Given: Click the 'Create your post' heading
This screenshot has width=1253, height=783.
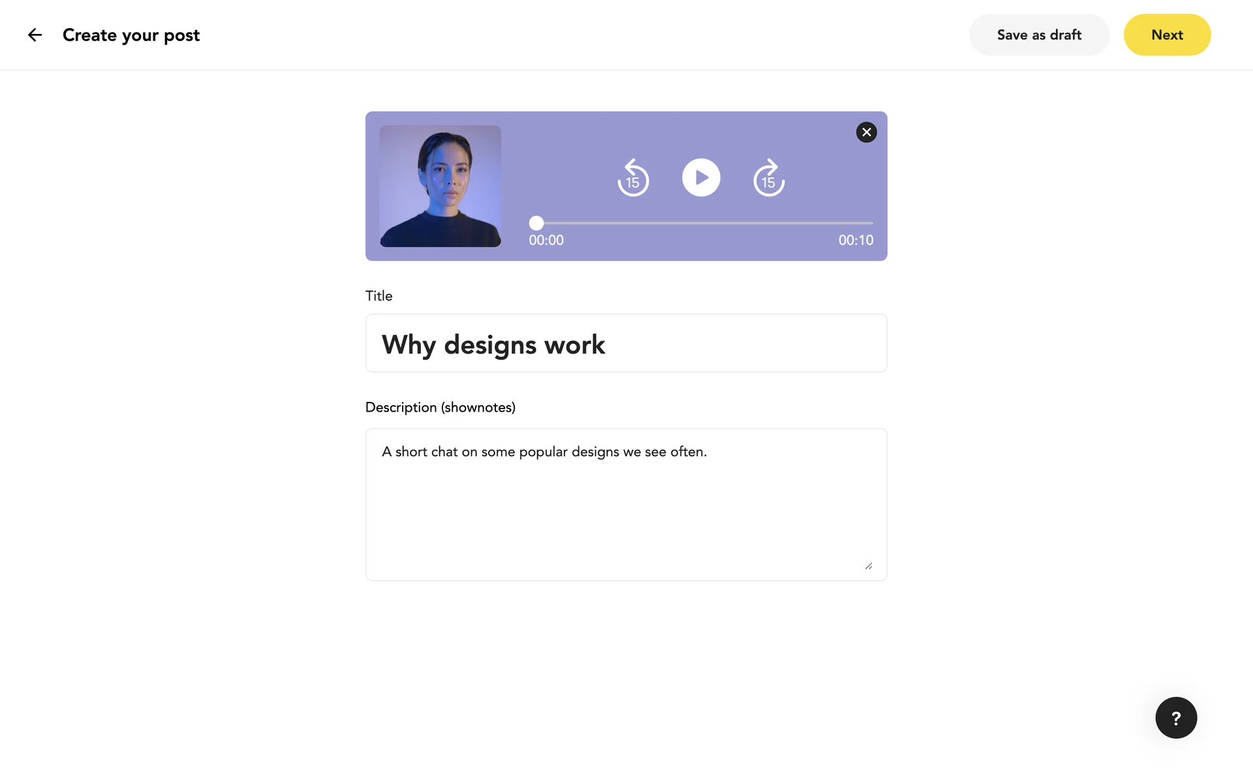Looking at the screenshot, I should tap(131, 35).
